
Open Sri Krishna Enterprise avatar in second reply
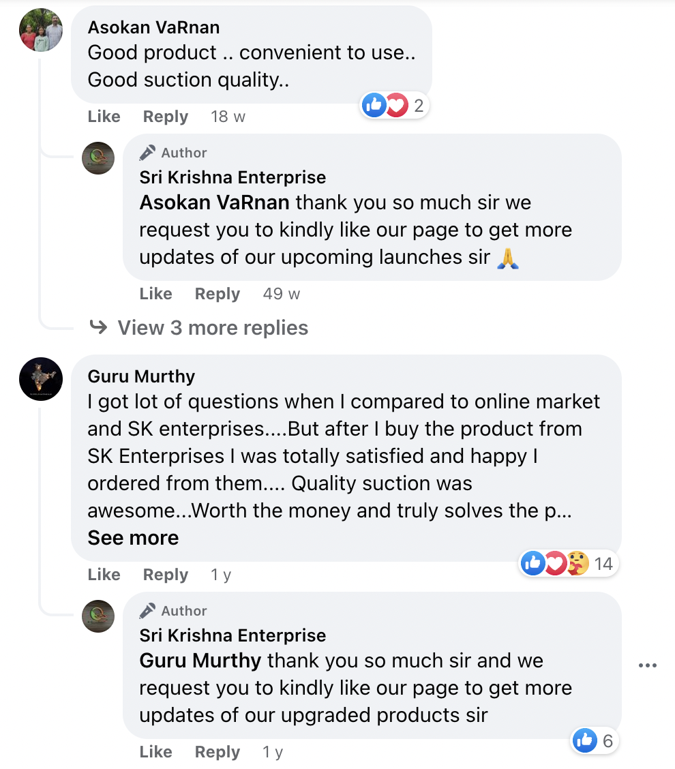click(x=98, y=616)
